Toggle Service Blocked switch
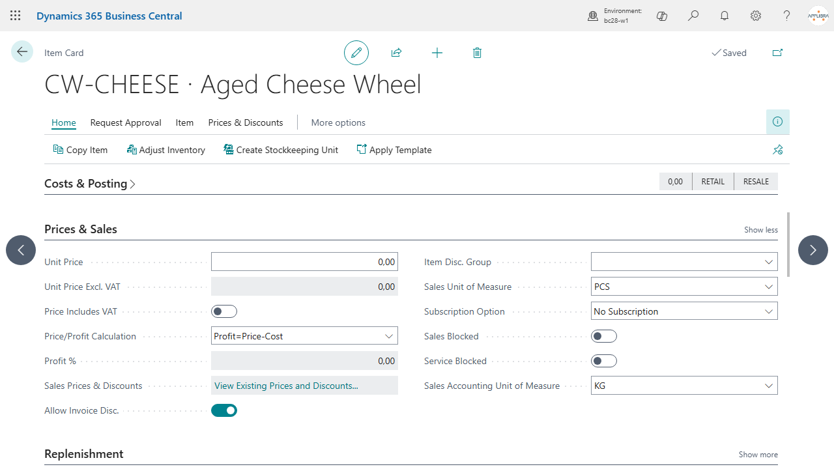Viewport: 834px width, 469px height. [x=604, y=361]
